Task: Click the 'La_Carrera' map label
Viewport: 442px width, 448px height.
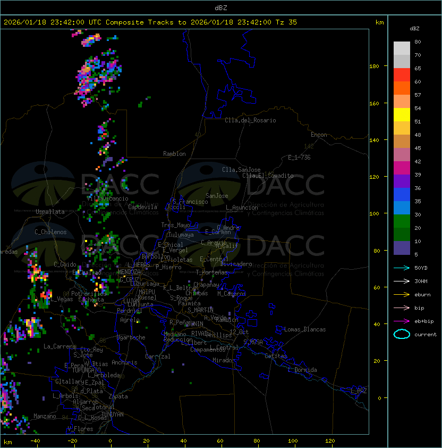Action: 59,346
